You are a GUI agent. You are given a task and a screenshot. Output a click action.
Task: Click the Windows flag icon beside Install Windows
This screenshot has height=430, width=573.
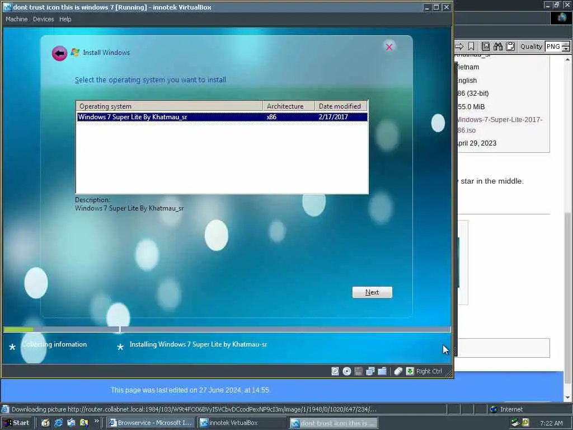(x=76, y=52)
